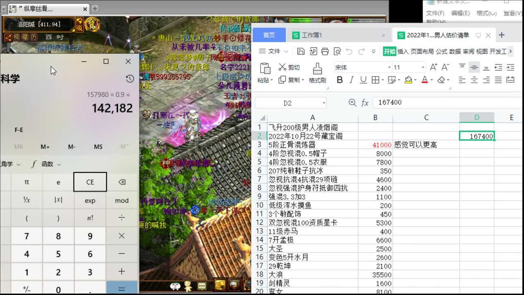Click the Paste clipboard icon
The width and height of the screenshot is (524, 295).
click(265, 68)
